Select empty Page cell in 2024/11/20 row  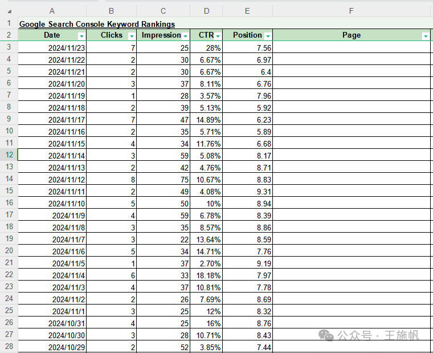[x=352, y=84]
